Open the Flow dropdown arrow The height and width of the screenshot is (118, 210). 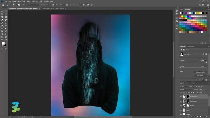[x=64, y=5]
